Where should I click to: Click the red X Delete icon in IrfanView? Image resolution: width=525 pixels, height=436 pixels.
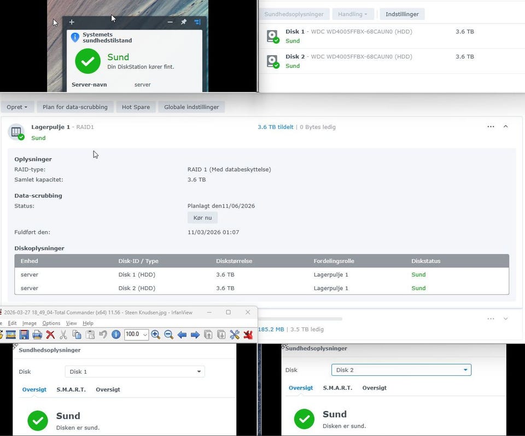[50, 334]
